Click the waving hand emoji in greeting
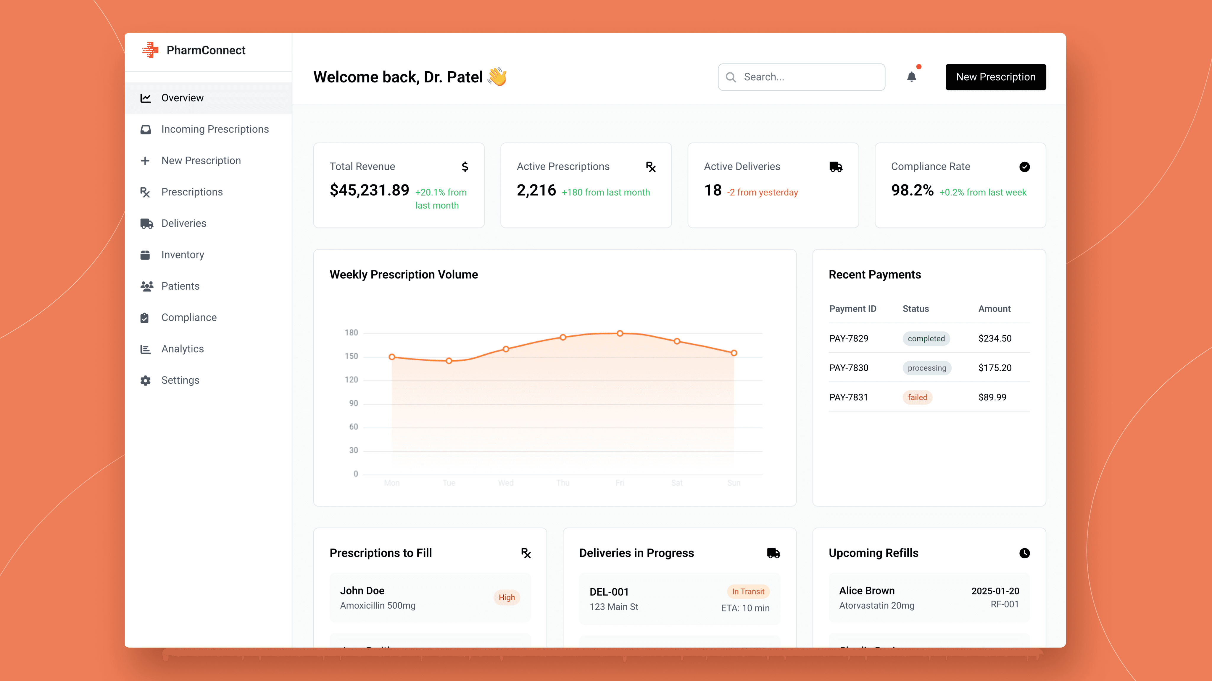 pos(497,77)
